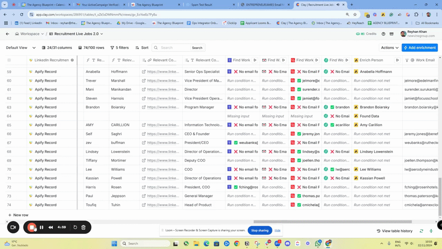Click the back arrow beside Workspace
The height and width of the screenshot is (249, 442).
7,34
